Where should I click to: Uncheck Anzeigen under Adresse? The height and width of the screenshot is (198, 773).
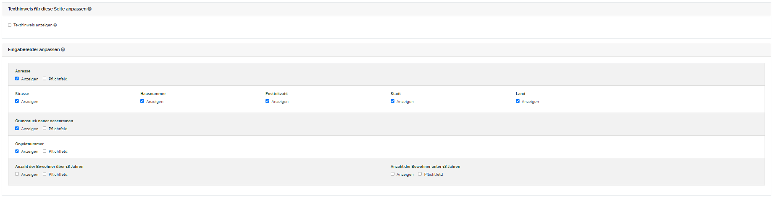17,79
